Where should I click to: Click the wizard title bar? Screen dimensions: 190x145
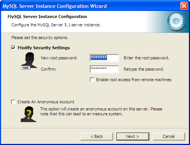click(x=90, y=6)
